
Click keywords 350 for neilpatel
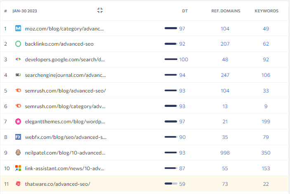[x=266, y=153]
